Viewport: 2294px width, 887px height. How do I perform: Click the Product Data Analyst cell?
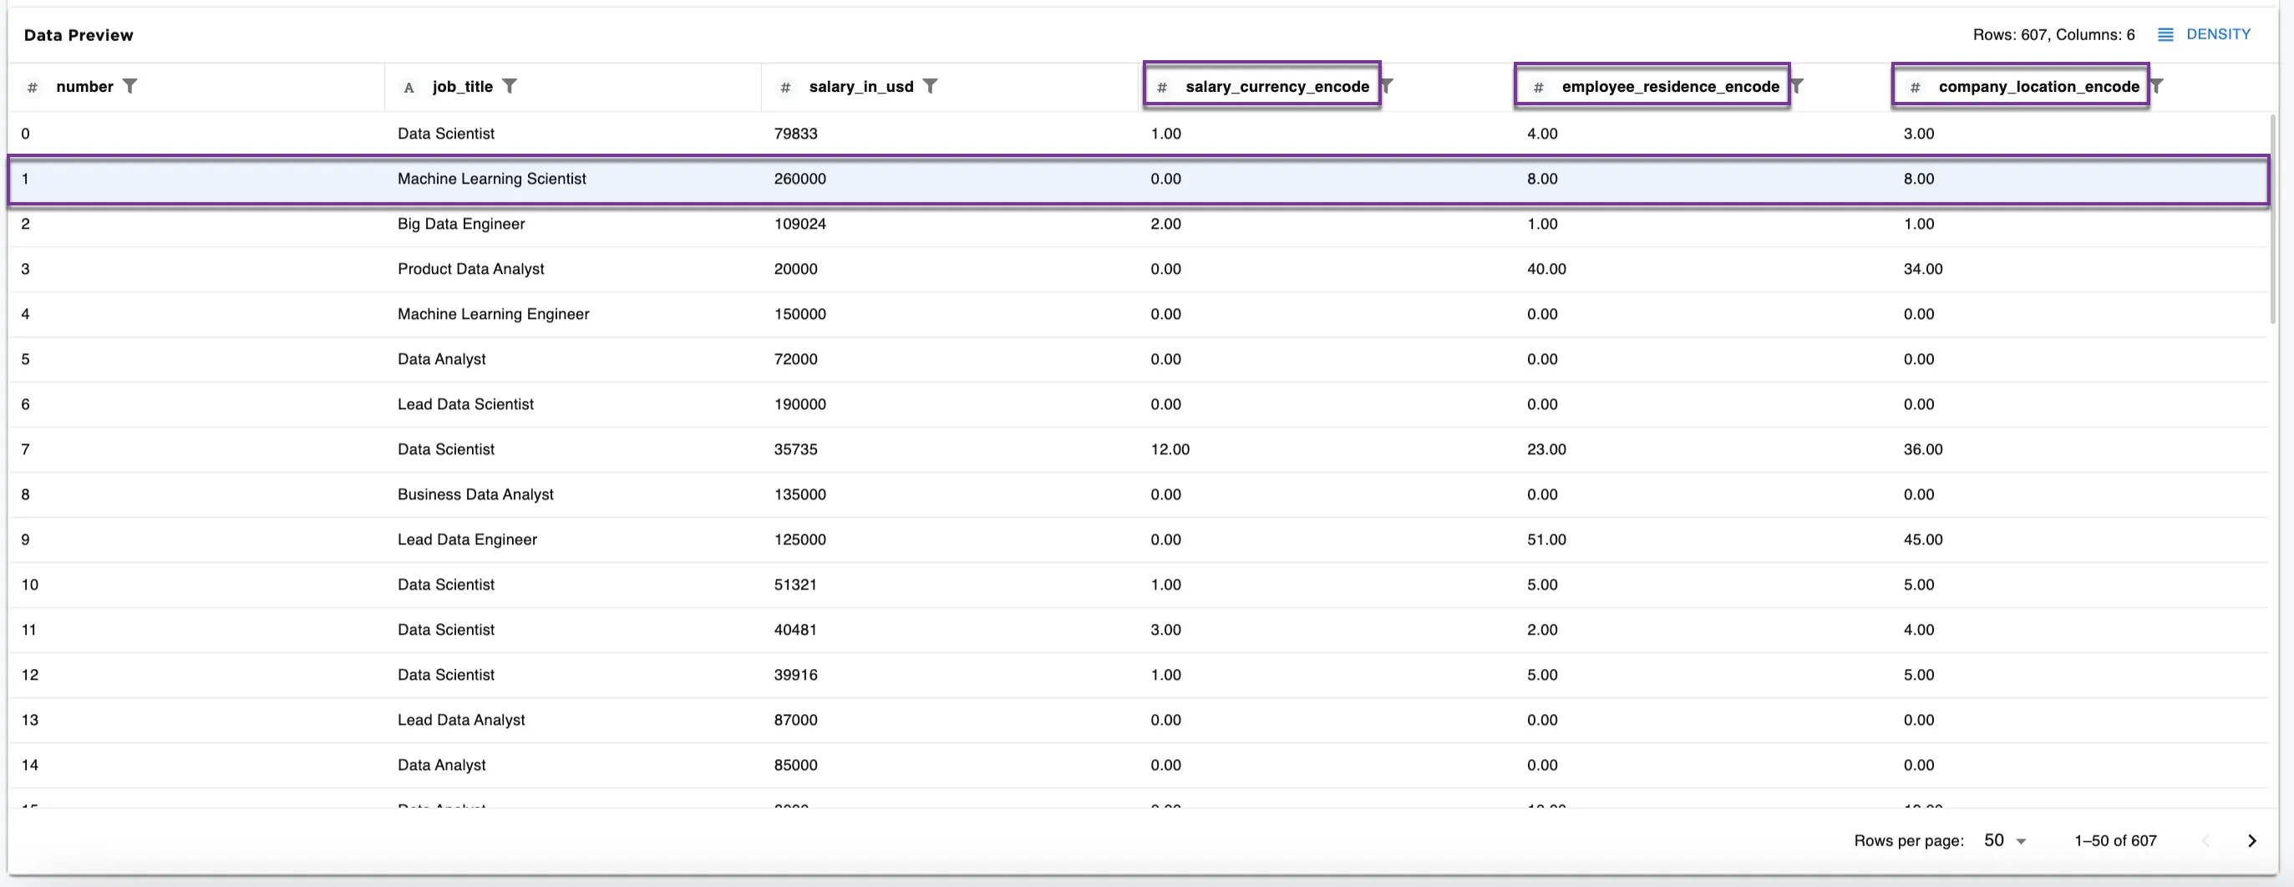pyautogui.click(x=470, y=269)
